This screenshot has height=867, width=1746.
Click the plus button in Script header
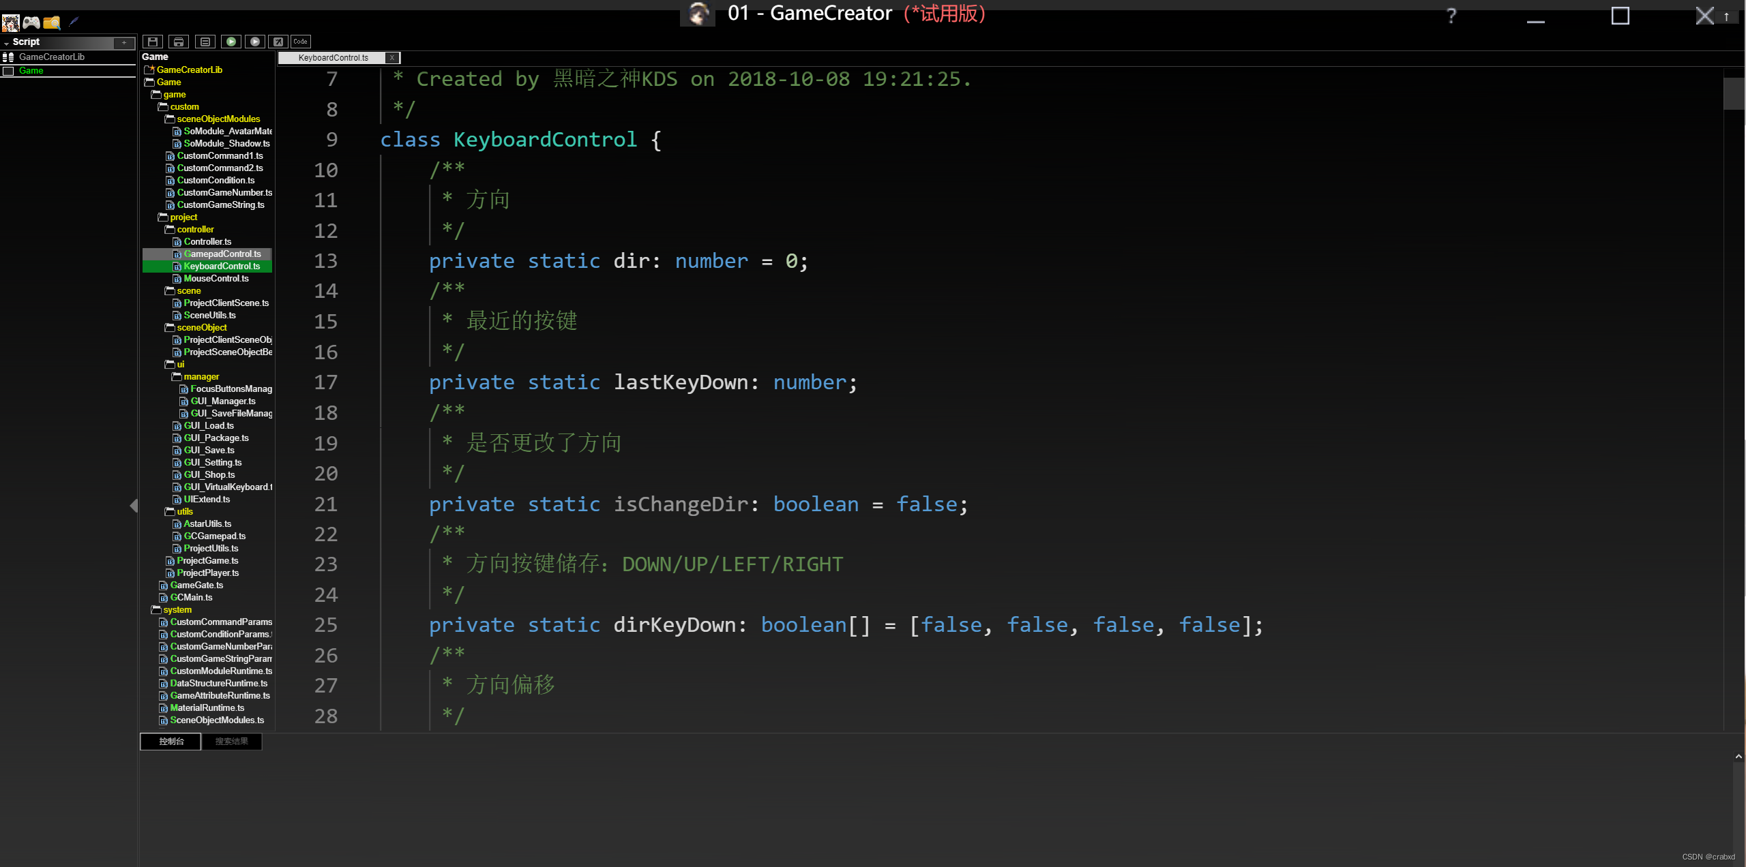[124, 42]
